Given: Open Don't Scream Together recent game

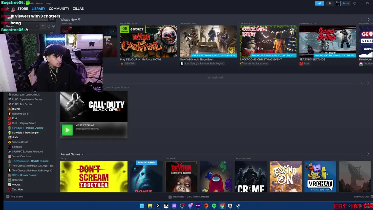Looking at the screenshot, I should (x=94, y=176).
